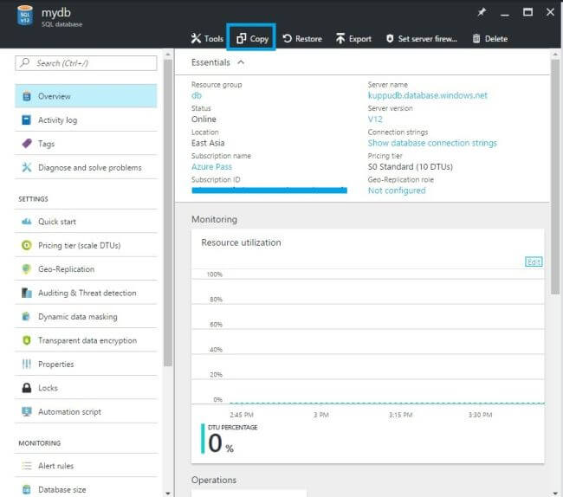
Task: Click the Pricing tier circle icon
Action: pyautogui.click(x=27, y=245)
